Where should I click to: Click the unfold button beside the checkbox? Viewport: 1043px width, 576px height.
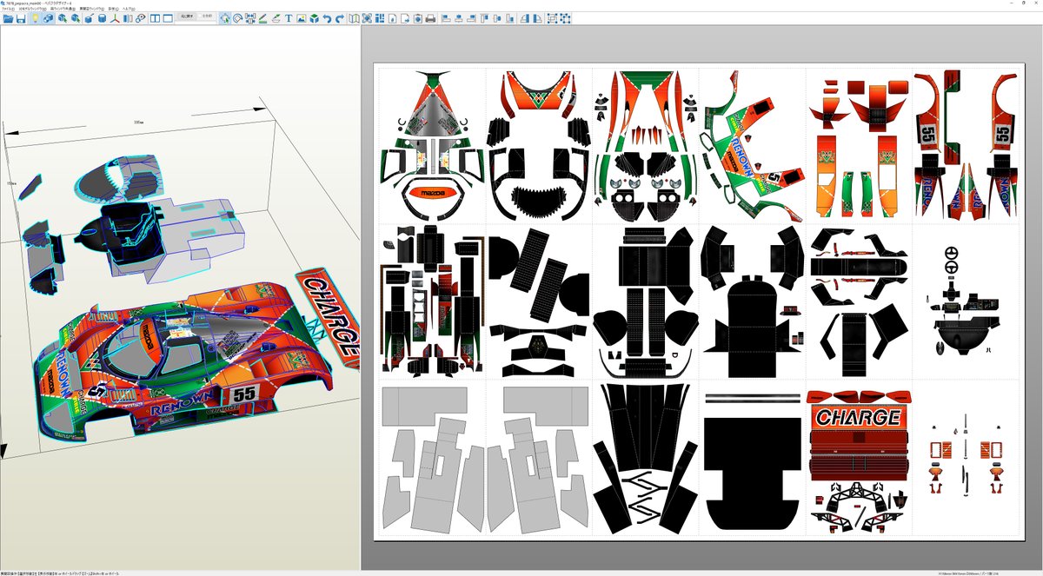187,17
